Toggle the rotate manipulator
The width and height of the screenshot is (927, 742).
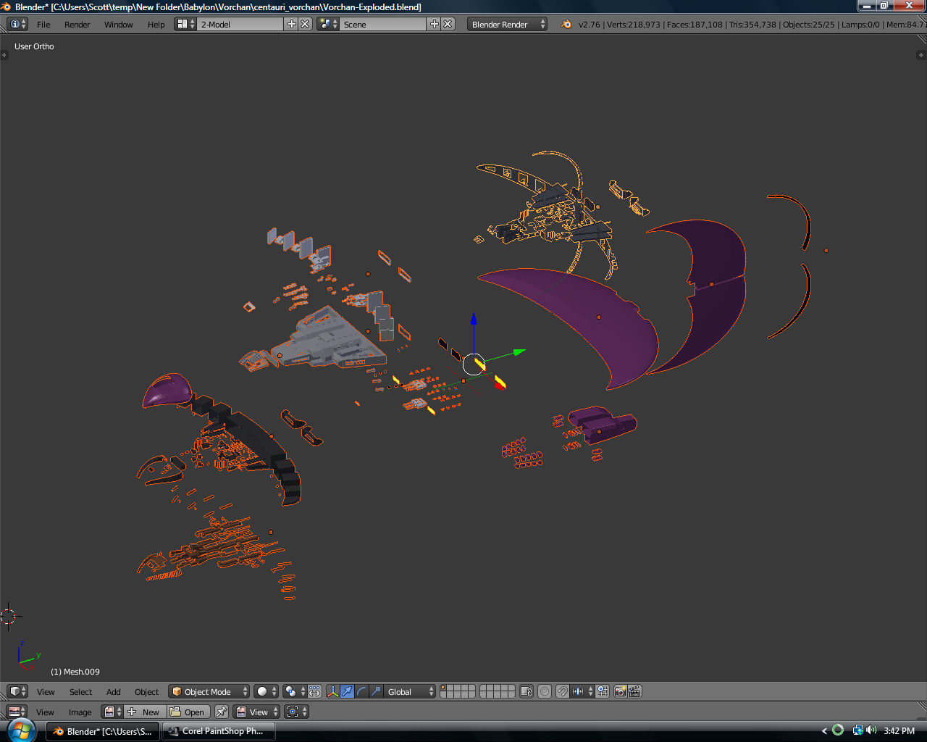pyautogui.click(x=361, y=691)
